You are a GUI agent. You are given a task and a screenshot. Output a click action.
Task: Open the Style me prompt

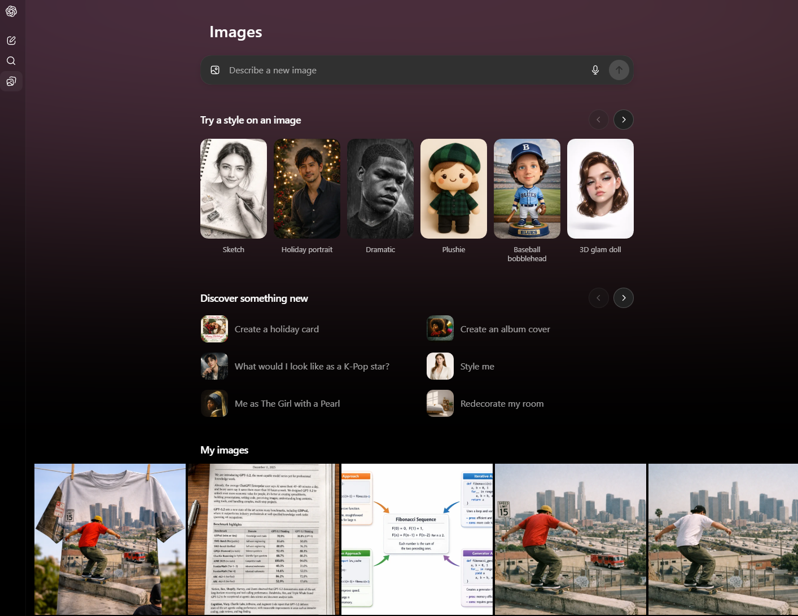477,366
